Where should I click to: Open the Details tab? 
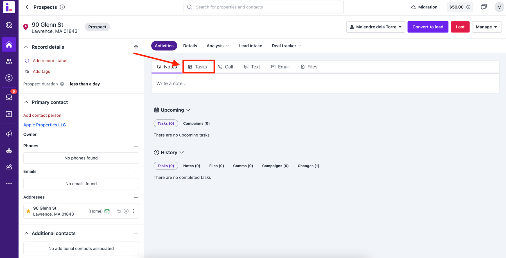190,46
